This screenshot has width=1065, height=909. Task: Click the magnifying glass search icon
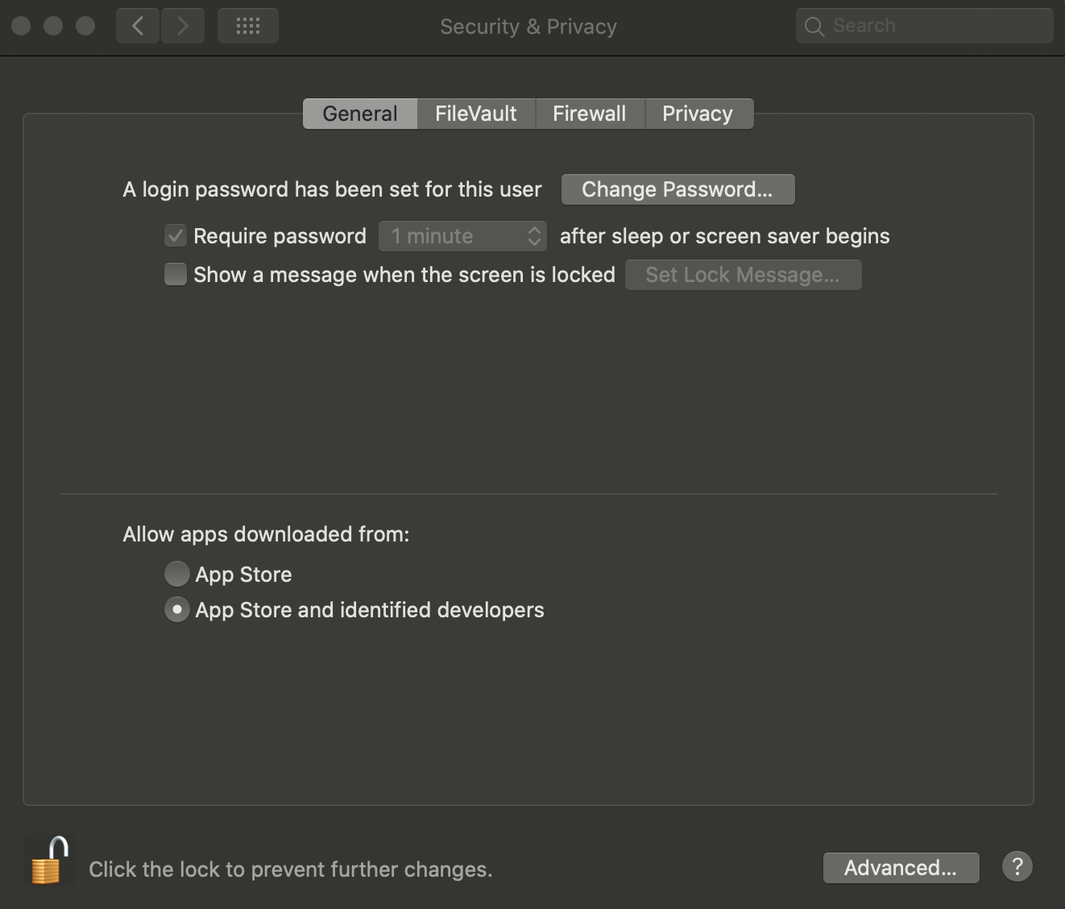coord(814,27)
